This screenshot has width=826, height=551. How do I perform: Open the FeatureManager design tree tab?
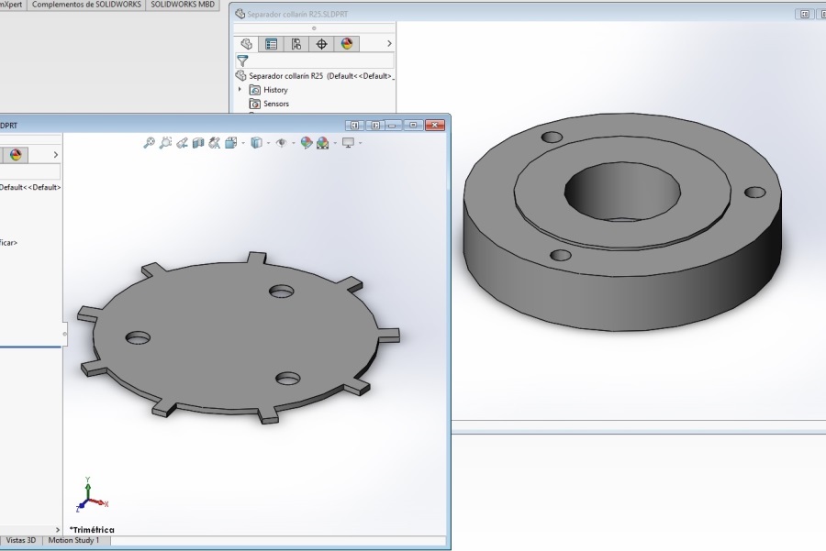tap(246, 44)
